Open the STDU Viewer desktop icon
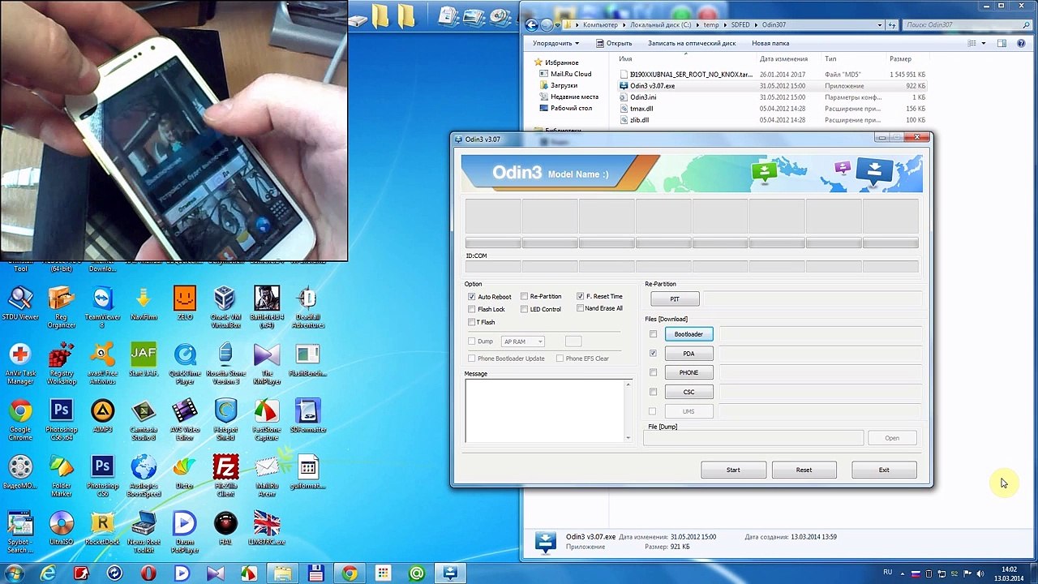 point(20,304)
